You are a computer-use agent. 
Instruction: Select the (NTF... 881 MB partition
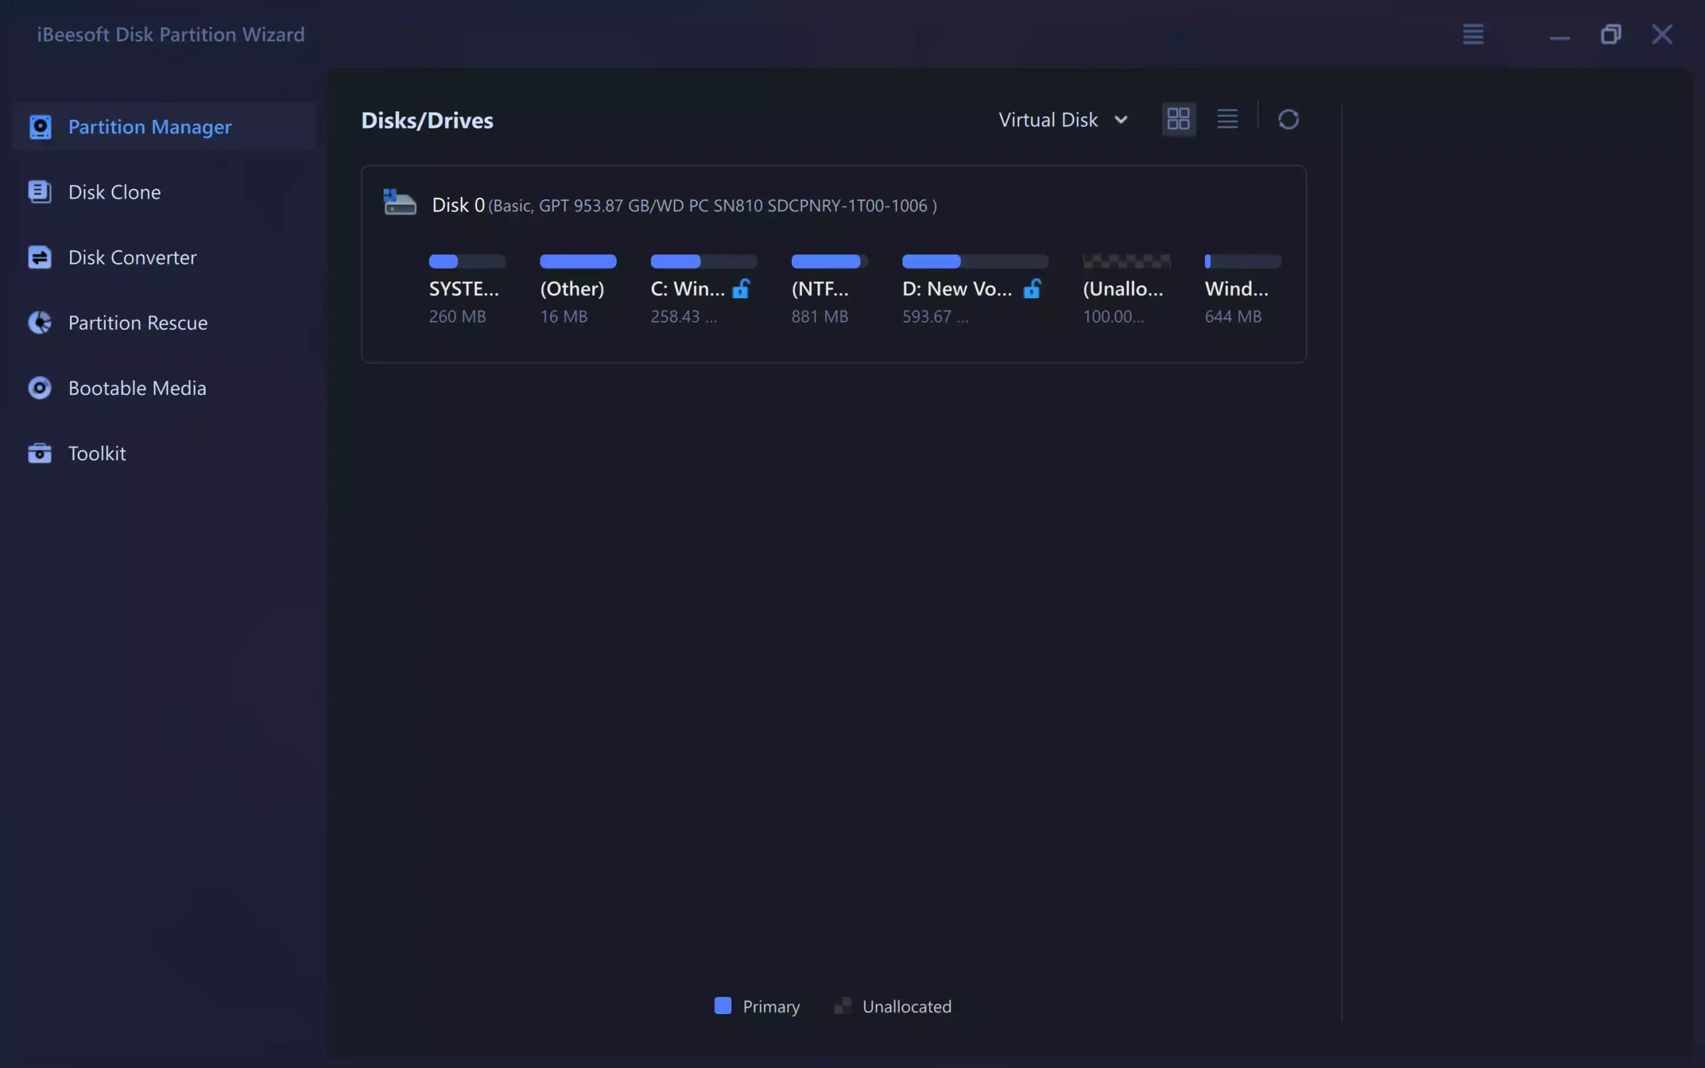pos(829,290)
